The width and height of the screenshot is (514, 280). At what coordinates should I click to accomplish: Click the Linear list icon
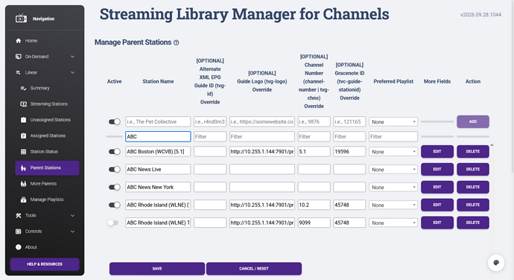[19, 72]
